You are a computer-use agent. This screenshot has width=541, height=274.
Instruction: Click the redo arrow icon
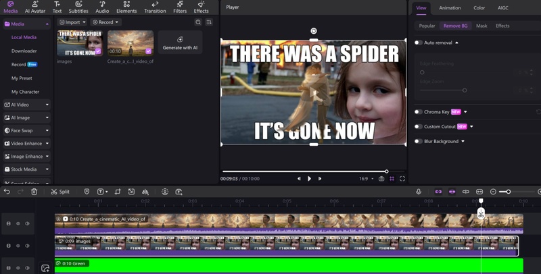click(x=21, y=192)
